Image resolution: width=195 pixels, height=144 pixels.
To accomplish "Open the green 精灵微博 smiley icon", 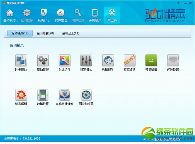I will pyautogui.click(x=151, y=60).
